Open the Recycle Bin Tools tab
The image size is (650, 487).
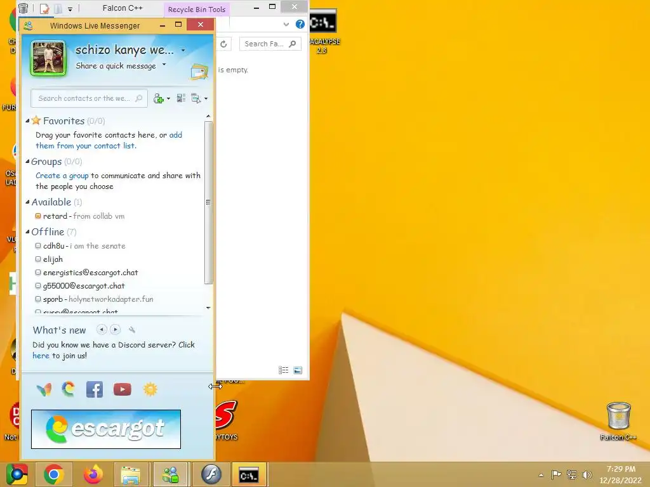pyautogui.click(x=197, y=9)
